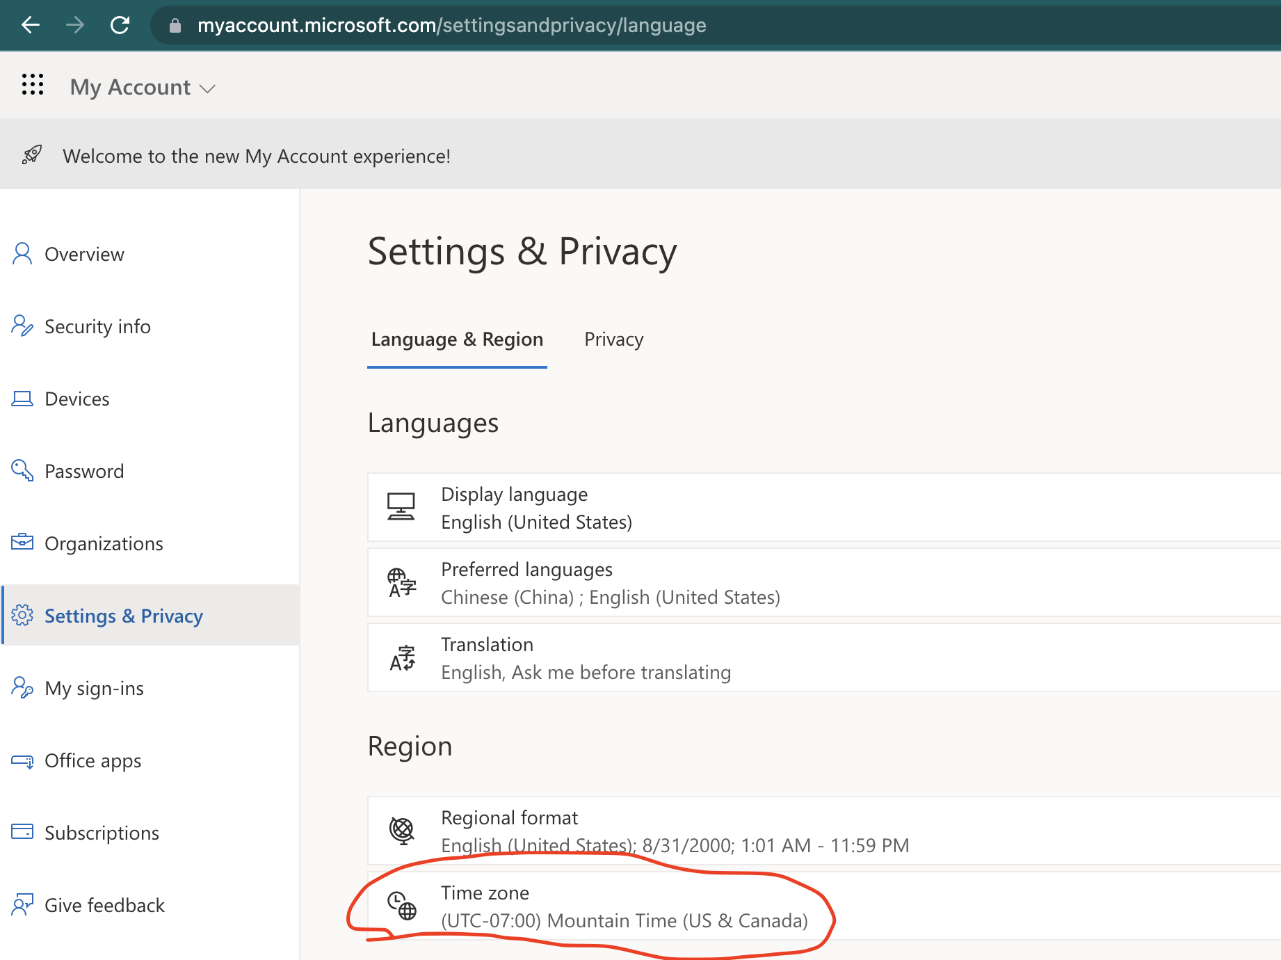The image size is (1281, 960).
Task: Click the rocket icon in welcome banner
Action: [32, 155]
